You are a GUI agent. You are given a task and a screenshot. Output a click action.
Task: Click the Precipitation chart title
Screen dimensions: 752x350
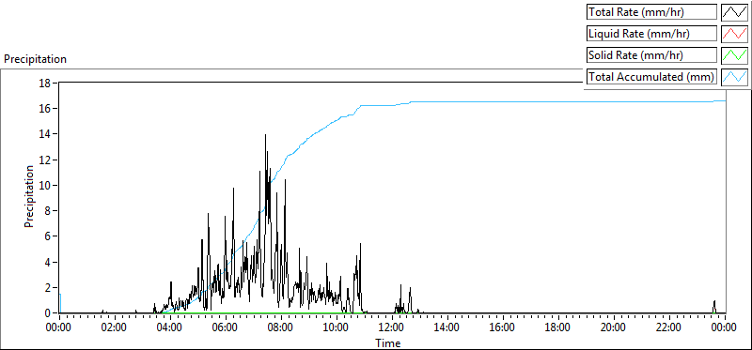35,59
